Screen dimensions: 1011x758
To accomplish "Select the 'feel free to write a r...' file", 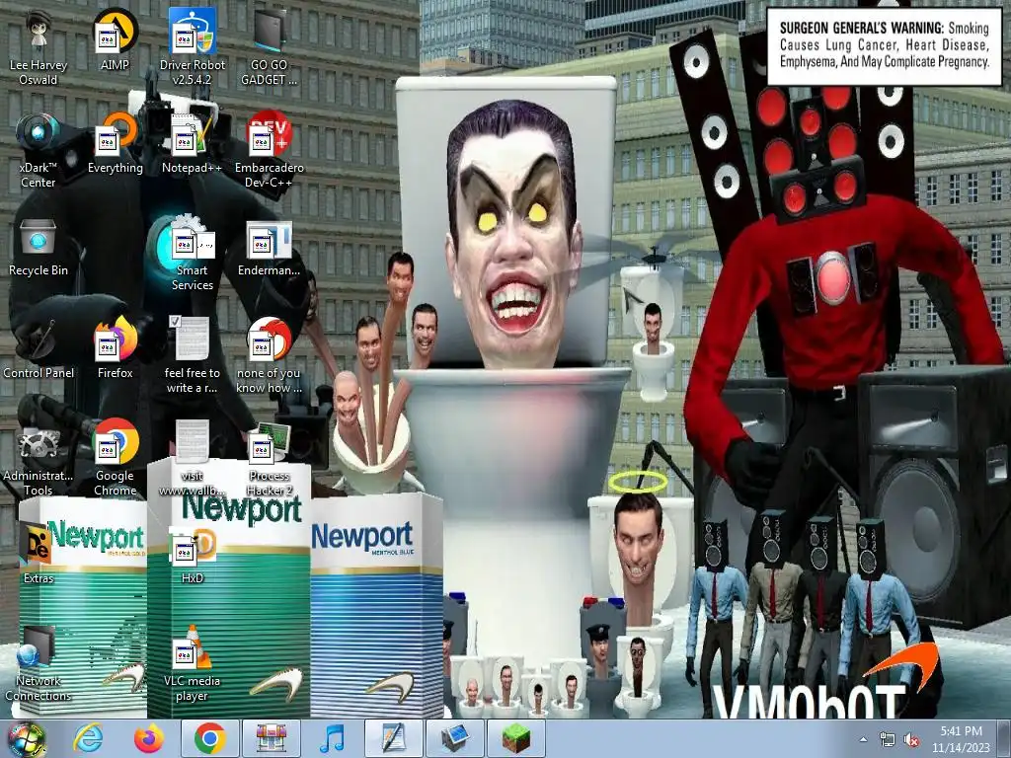I will [193, 355].
